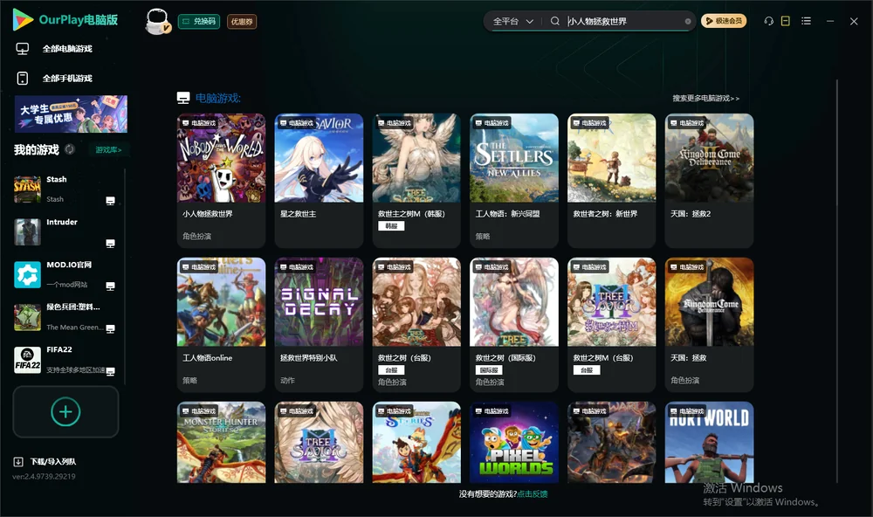873x517 pixels.
Task: Open the 救世之树 (台服) card
Action: coord(416,325)
